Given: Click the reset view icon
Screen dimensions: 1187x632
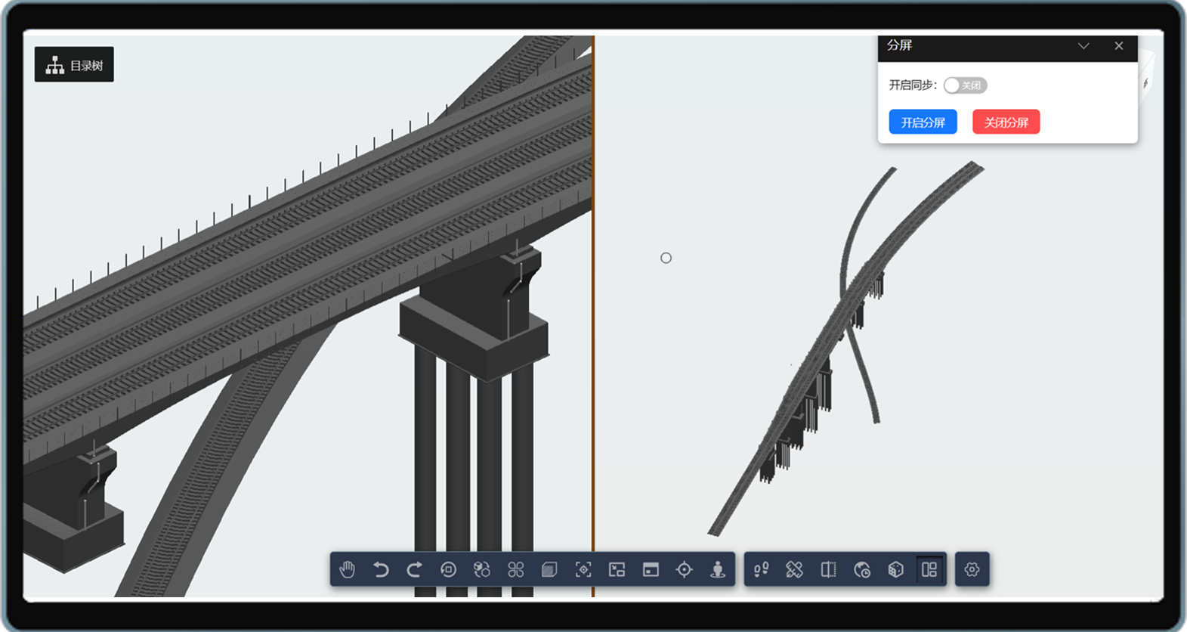Looking at the screenshot, I should click(448, 569).
